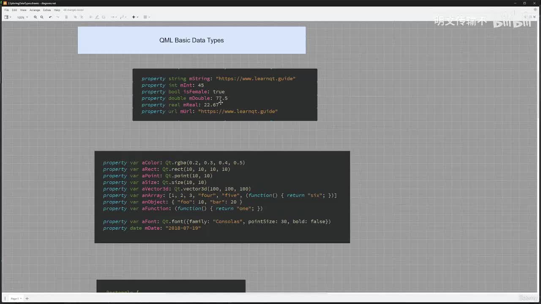
Task: Open the Insert plus dropdown
Action: 135,17
